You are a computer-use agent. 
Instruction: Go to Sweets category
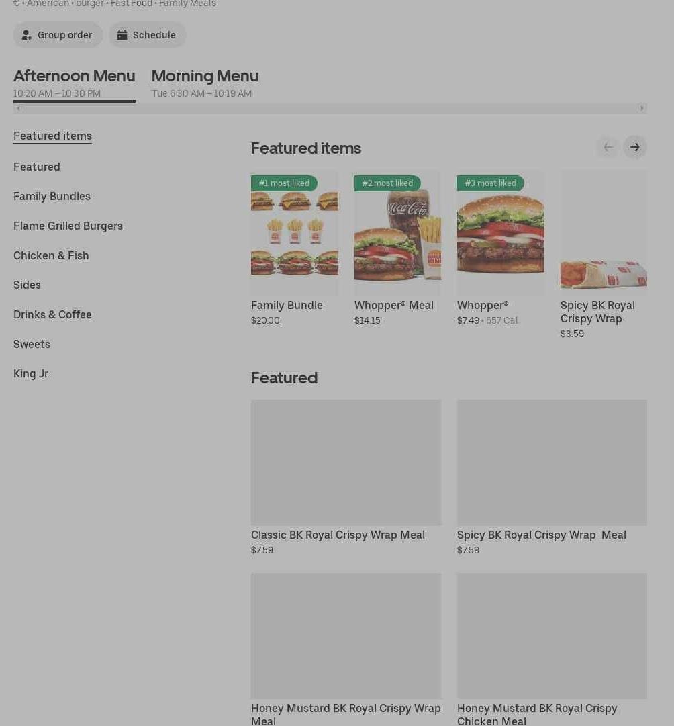32,344
